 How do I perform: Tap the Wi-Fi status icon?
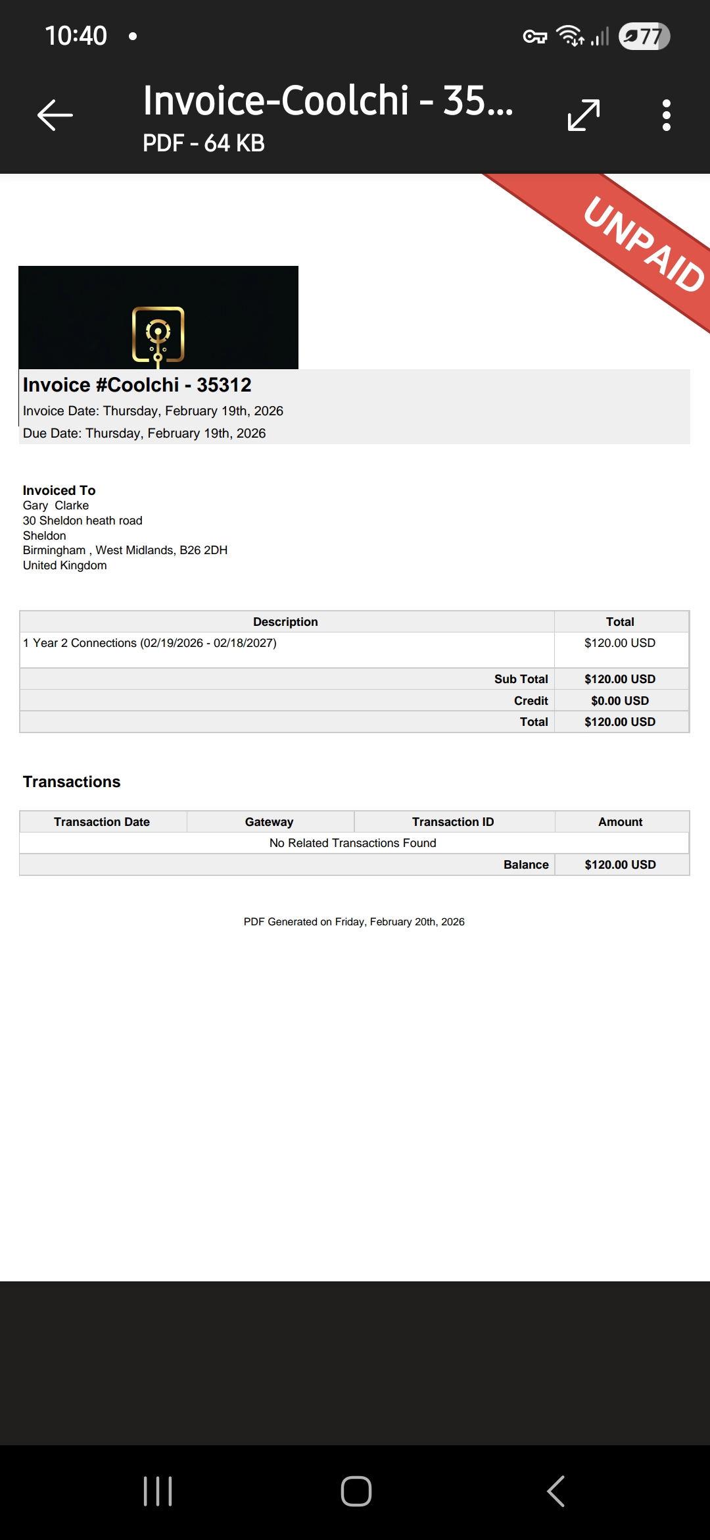[x=570, y=36]
